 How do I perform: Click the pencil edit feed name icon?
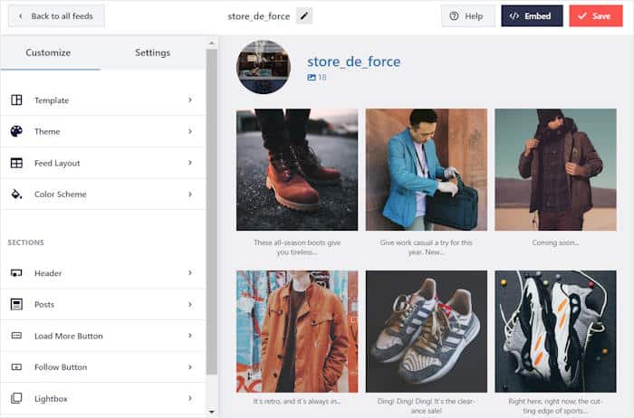tap(304, 16)
